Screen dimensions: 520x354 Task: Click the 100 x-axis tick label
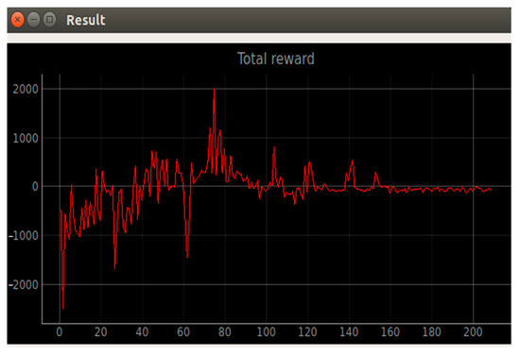click(267, 331)
